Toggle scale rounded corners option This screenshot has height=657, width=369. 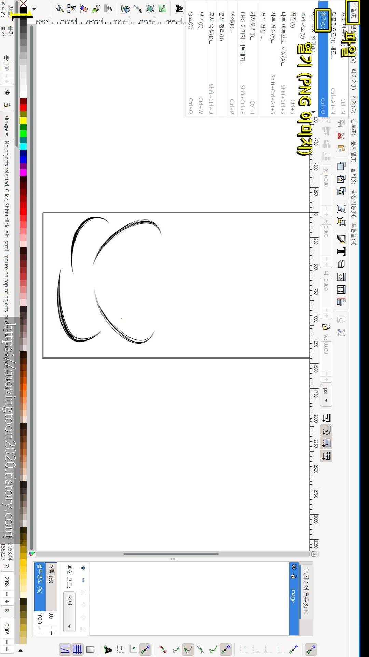coord(326,430)
